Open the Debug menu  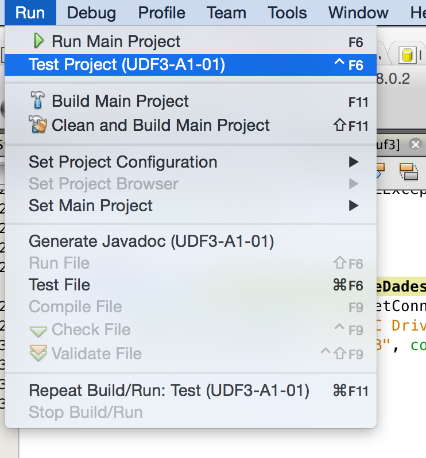coord(91,13)
